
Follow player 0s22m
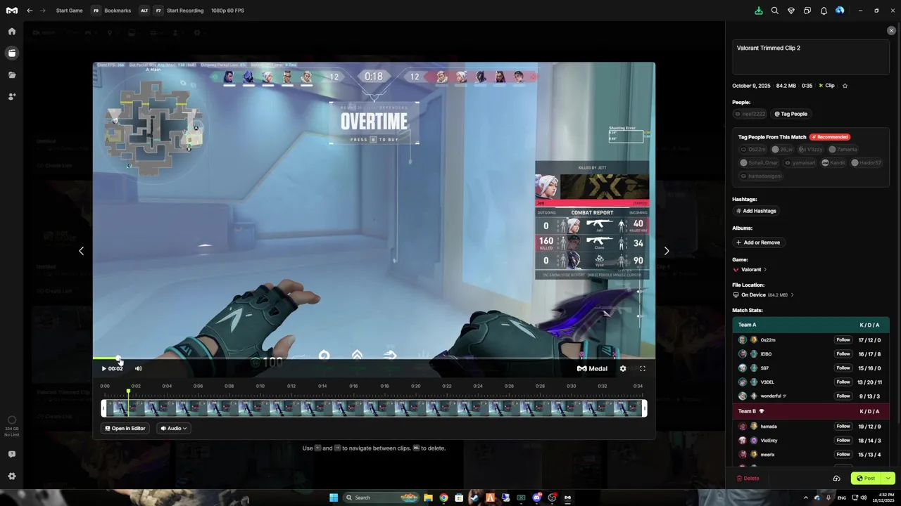coord(843,340)
